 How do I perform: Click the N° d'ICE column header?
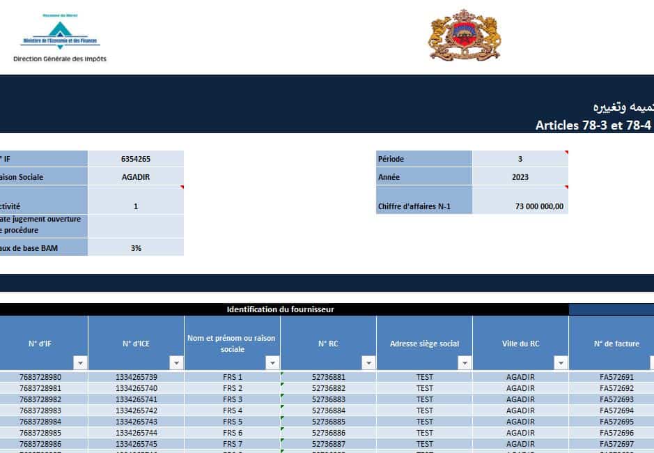(x=136, y=343)
